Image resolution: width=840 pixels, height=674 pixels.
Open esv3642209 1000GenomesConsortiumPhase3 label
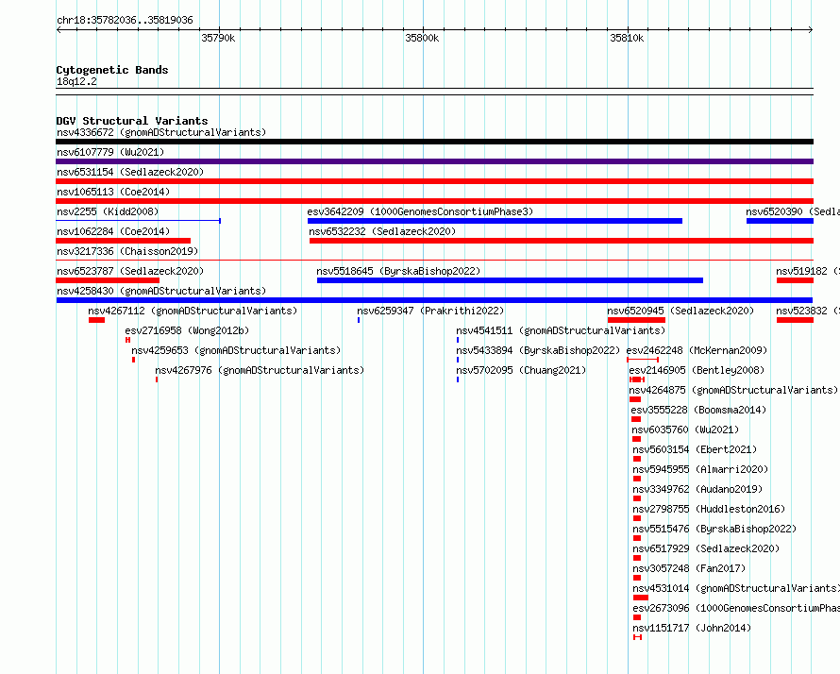pos(420,211)
